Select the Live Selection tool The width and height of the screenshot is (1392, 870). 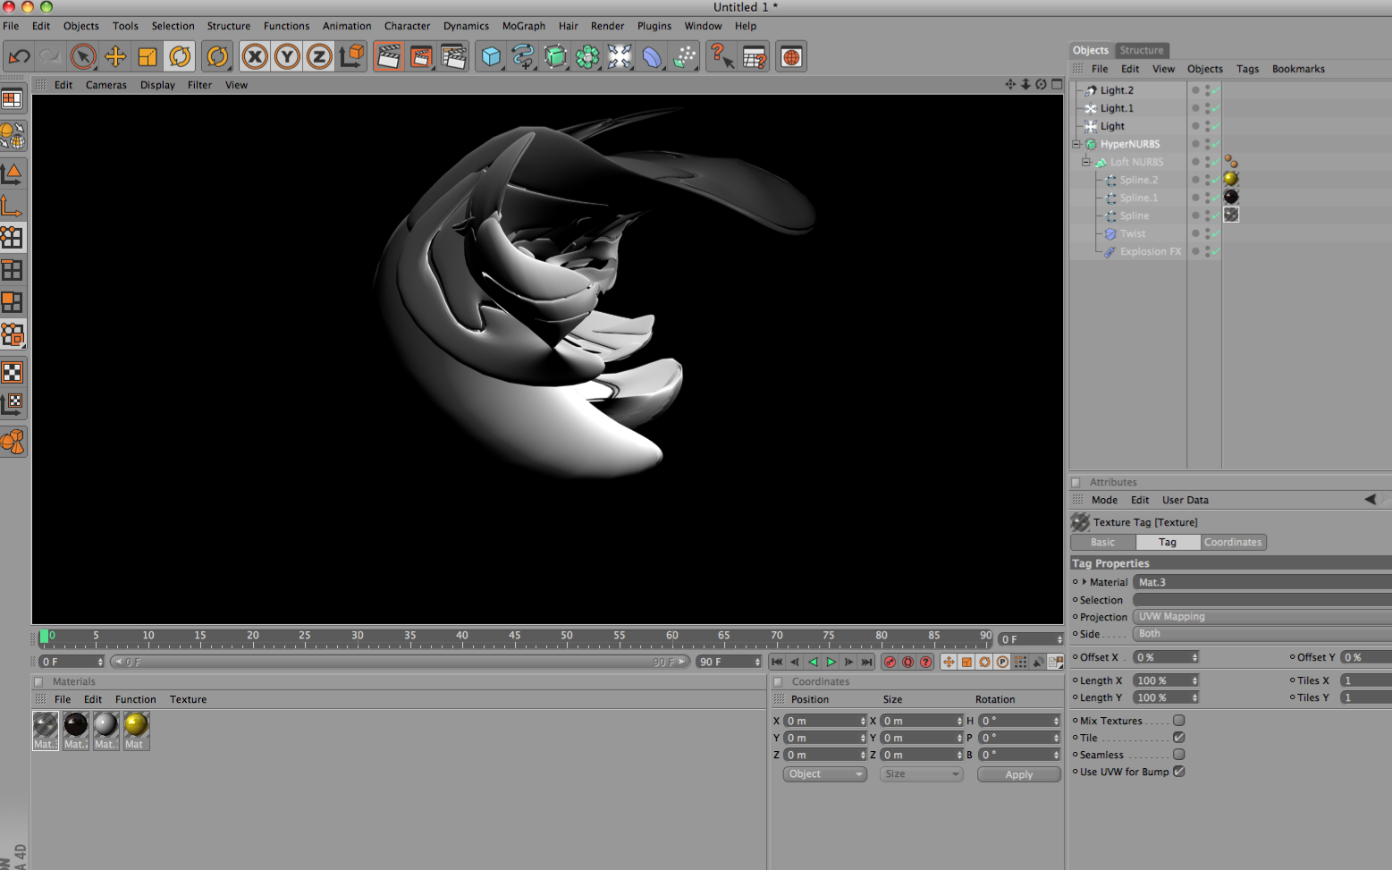(x=83, y=57)
